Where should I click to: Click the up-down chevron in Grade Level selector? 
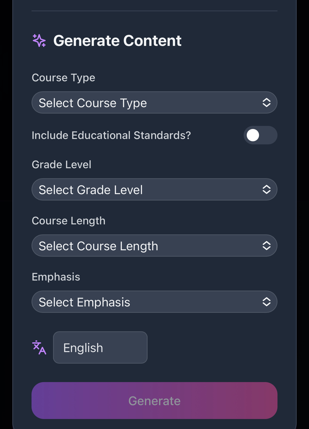tap(266, 189)
